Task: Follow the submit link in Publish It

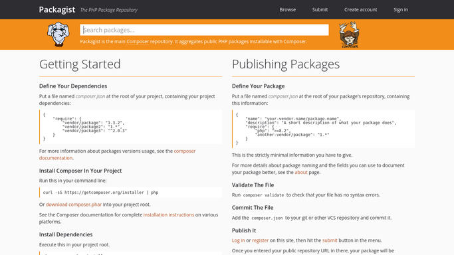Action: click(x=330, y=240)
